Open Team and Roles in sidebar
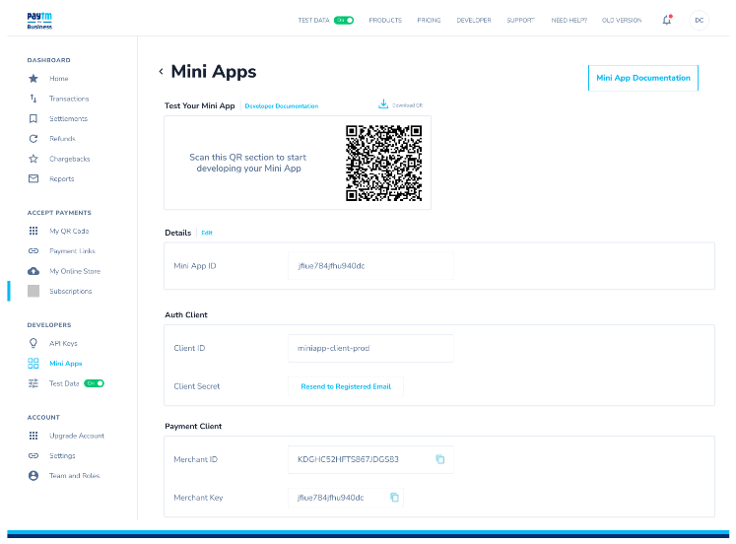This screenshot has height=544, width=736. click(74, 475)
